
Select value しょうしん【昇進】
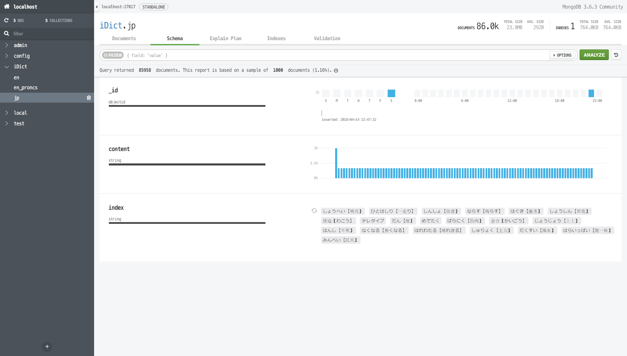point(570,211)
